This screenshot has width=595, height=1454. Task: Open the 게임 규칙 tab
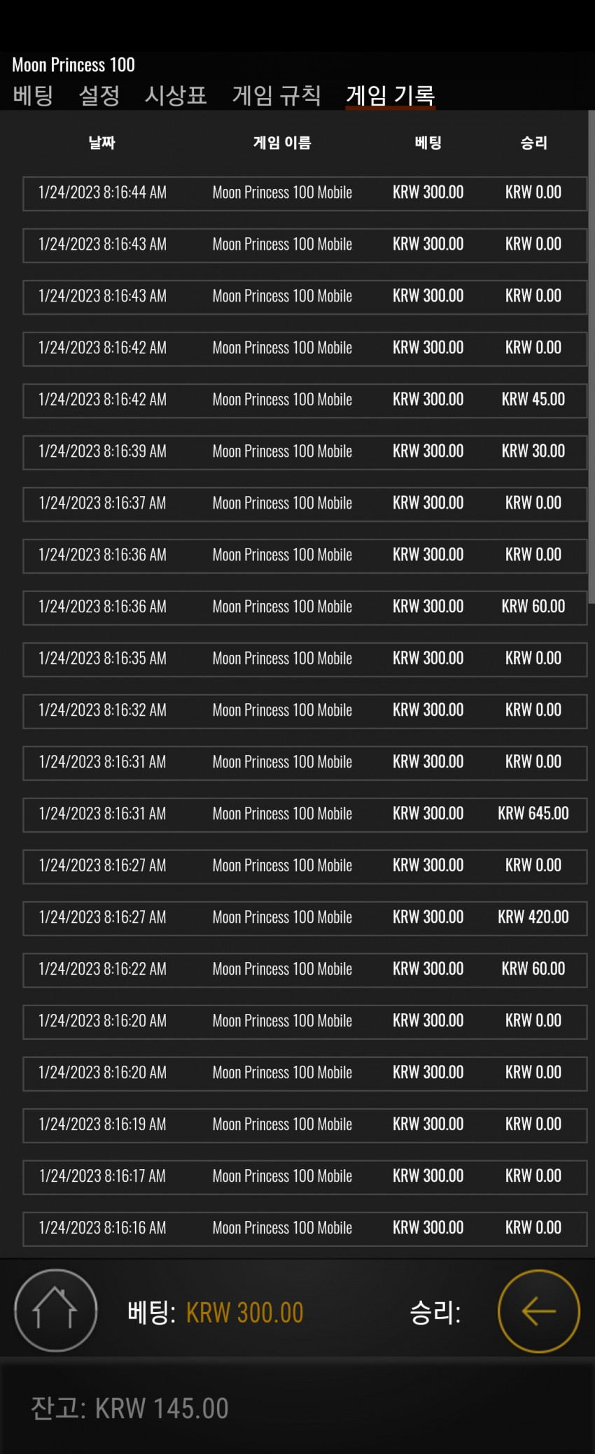276,95
